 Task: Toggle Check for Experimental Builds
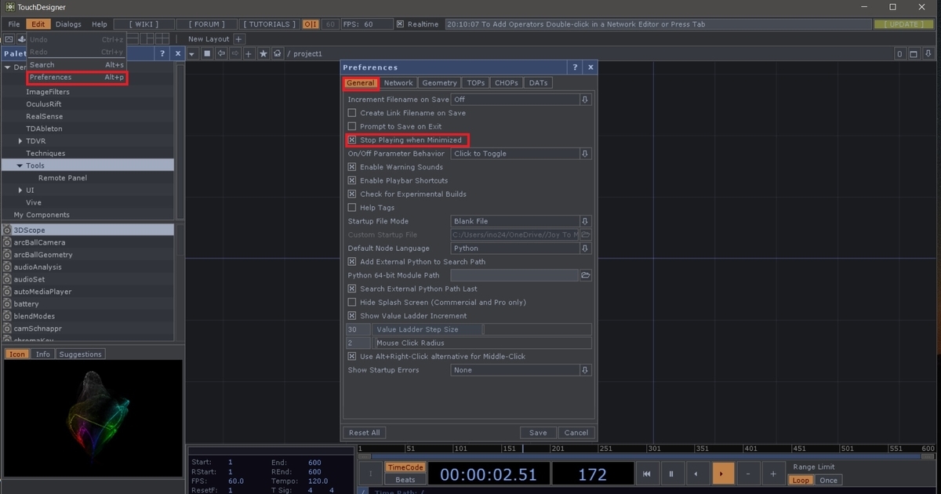coord(352,194)
